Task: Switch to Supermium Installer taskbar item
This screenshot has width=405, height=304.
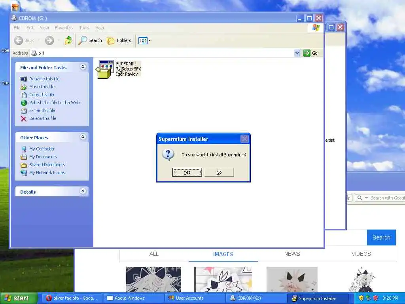Action: point(318,298)
